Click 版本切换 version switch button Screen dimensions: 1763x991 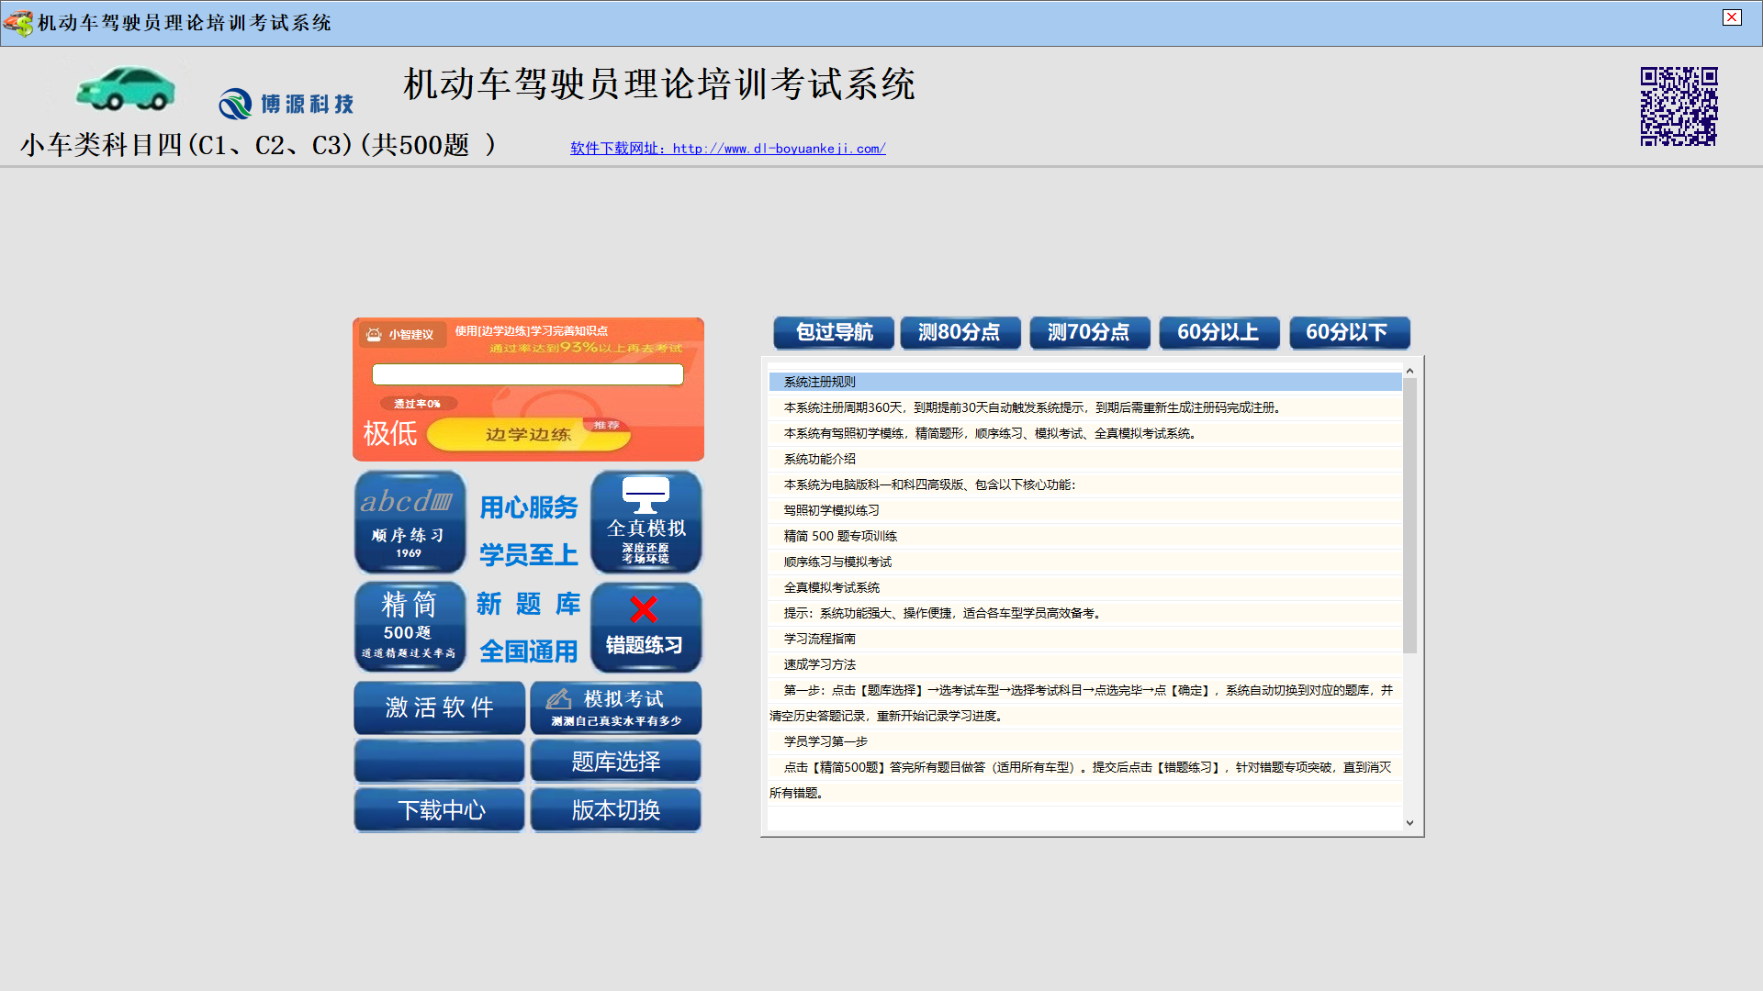point(615,809)
